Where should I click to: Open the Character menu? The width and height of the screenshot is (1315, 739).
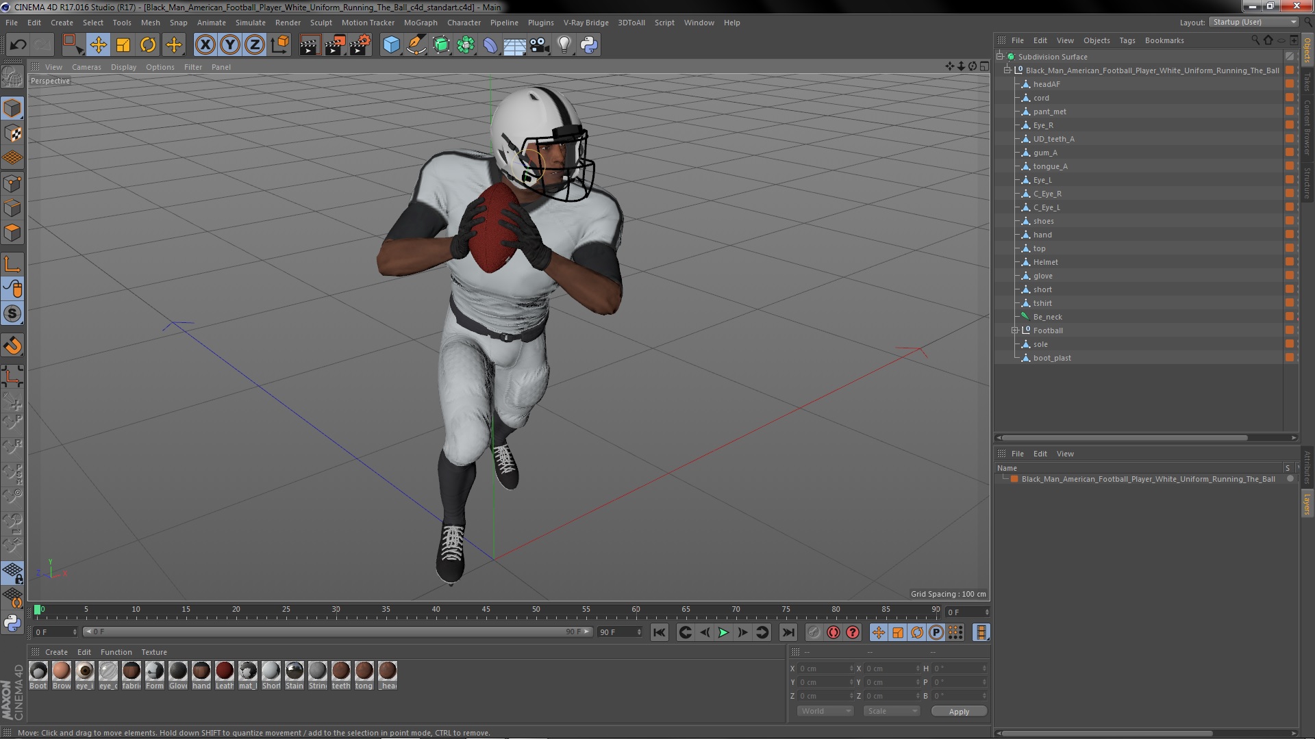coord(464,23)
